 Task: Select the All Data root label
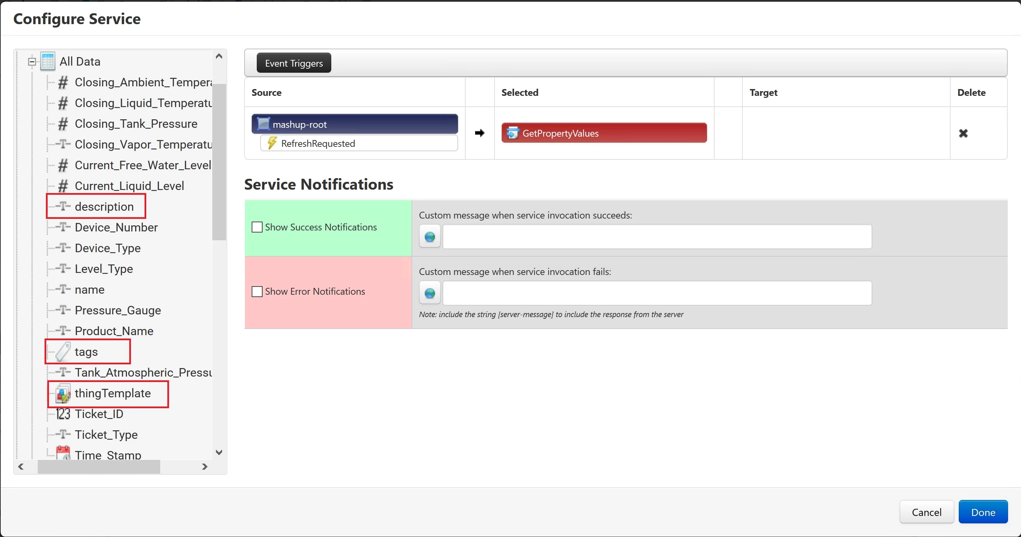coord(80,62)
